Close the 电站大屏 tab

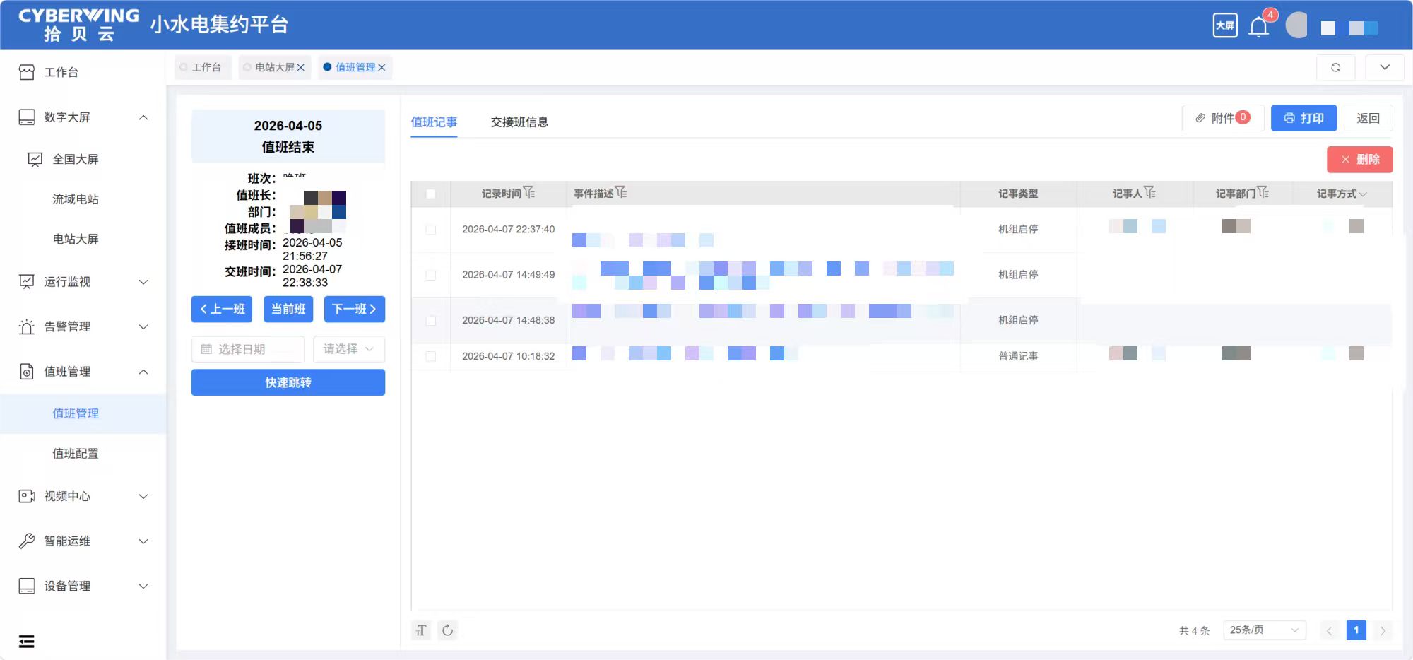pyautogui.click(x=301, y=67)
